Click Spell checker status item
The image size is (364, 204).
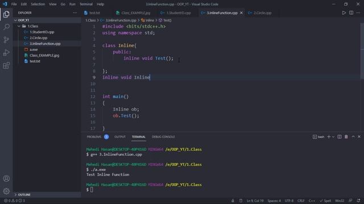click(325, 201)
